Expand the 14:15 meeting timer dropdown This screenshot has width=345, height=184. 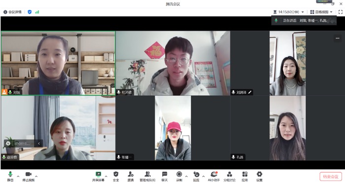coord(289,12)
